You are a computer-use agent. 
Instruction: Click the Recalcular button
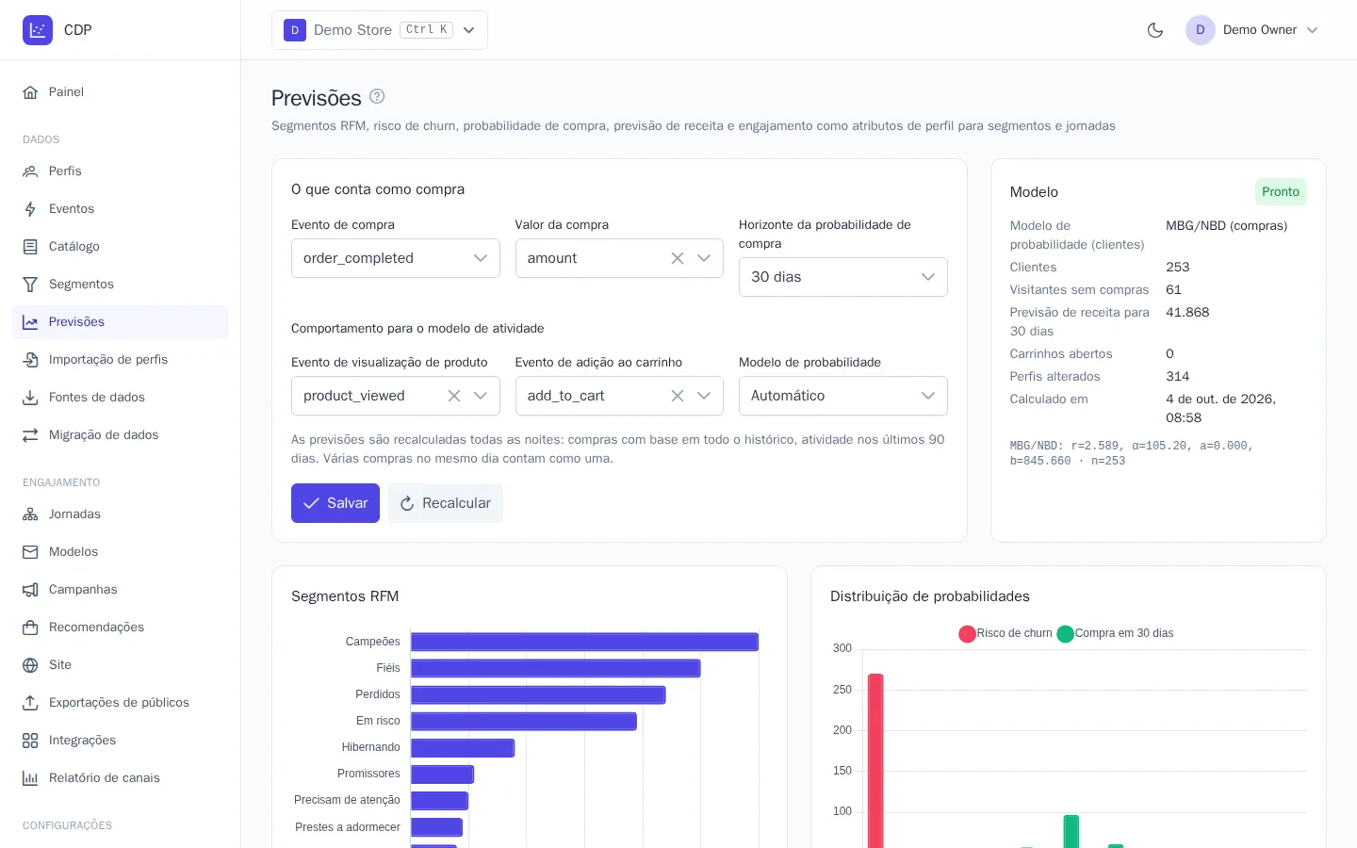pyautogui.click(x=446, y=503)
